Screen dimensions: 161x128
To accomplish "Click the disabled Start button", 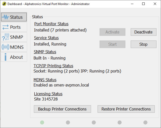I will pyautogui.click(x=112, y=44).
